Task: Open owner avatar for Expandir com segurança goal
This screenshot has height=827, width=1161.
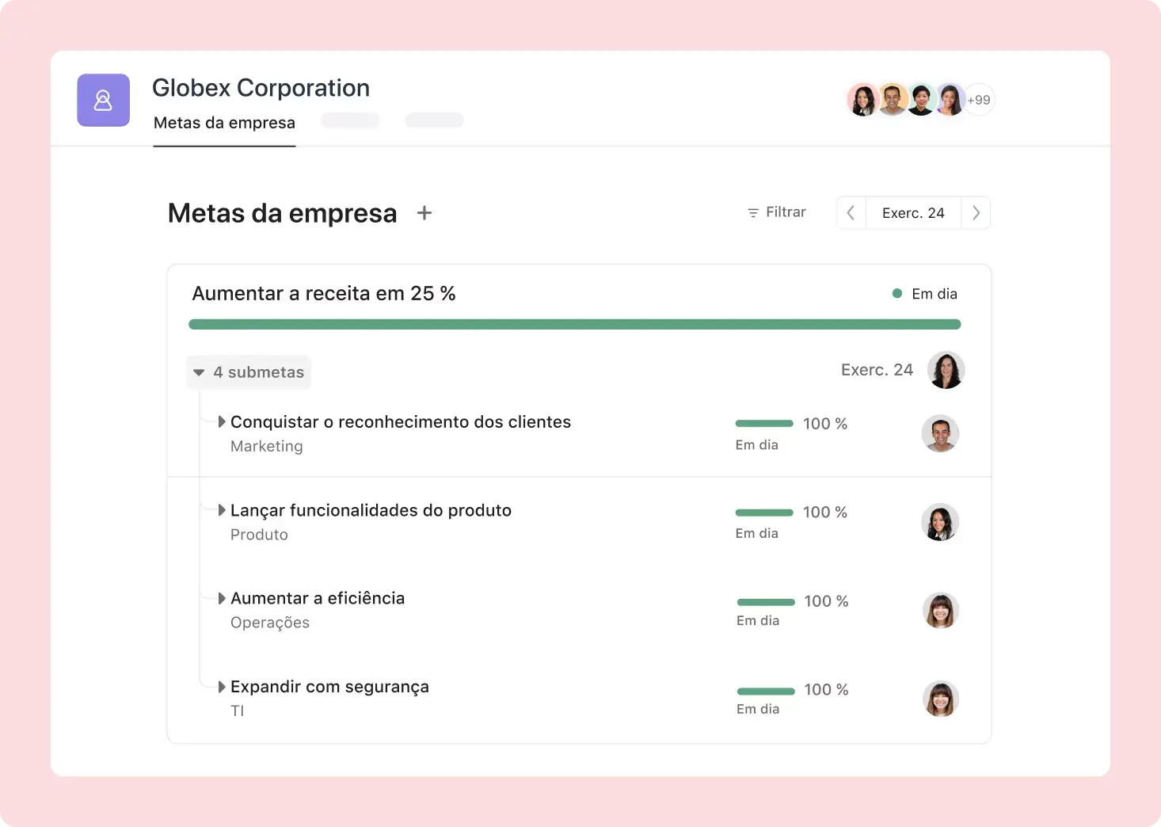Action: [941, 699]
